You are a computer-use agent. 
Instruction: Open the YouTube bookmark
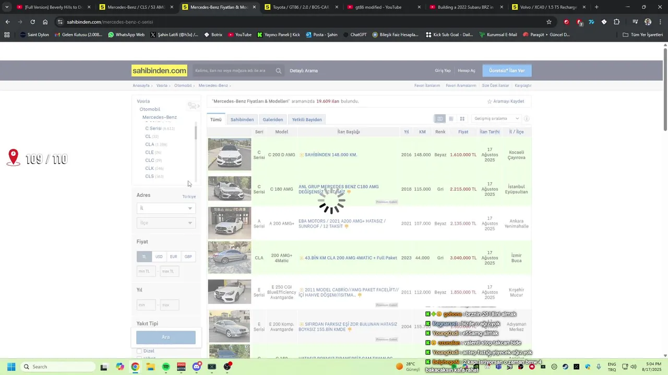tap(240, 35)
